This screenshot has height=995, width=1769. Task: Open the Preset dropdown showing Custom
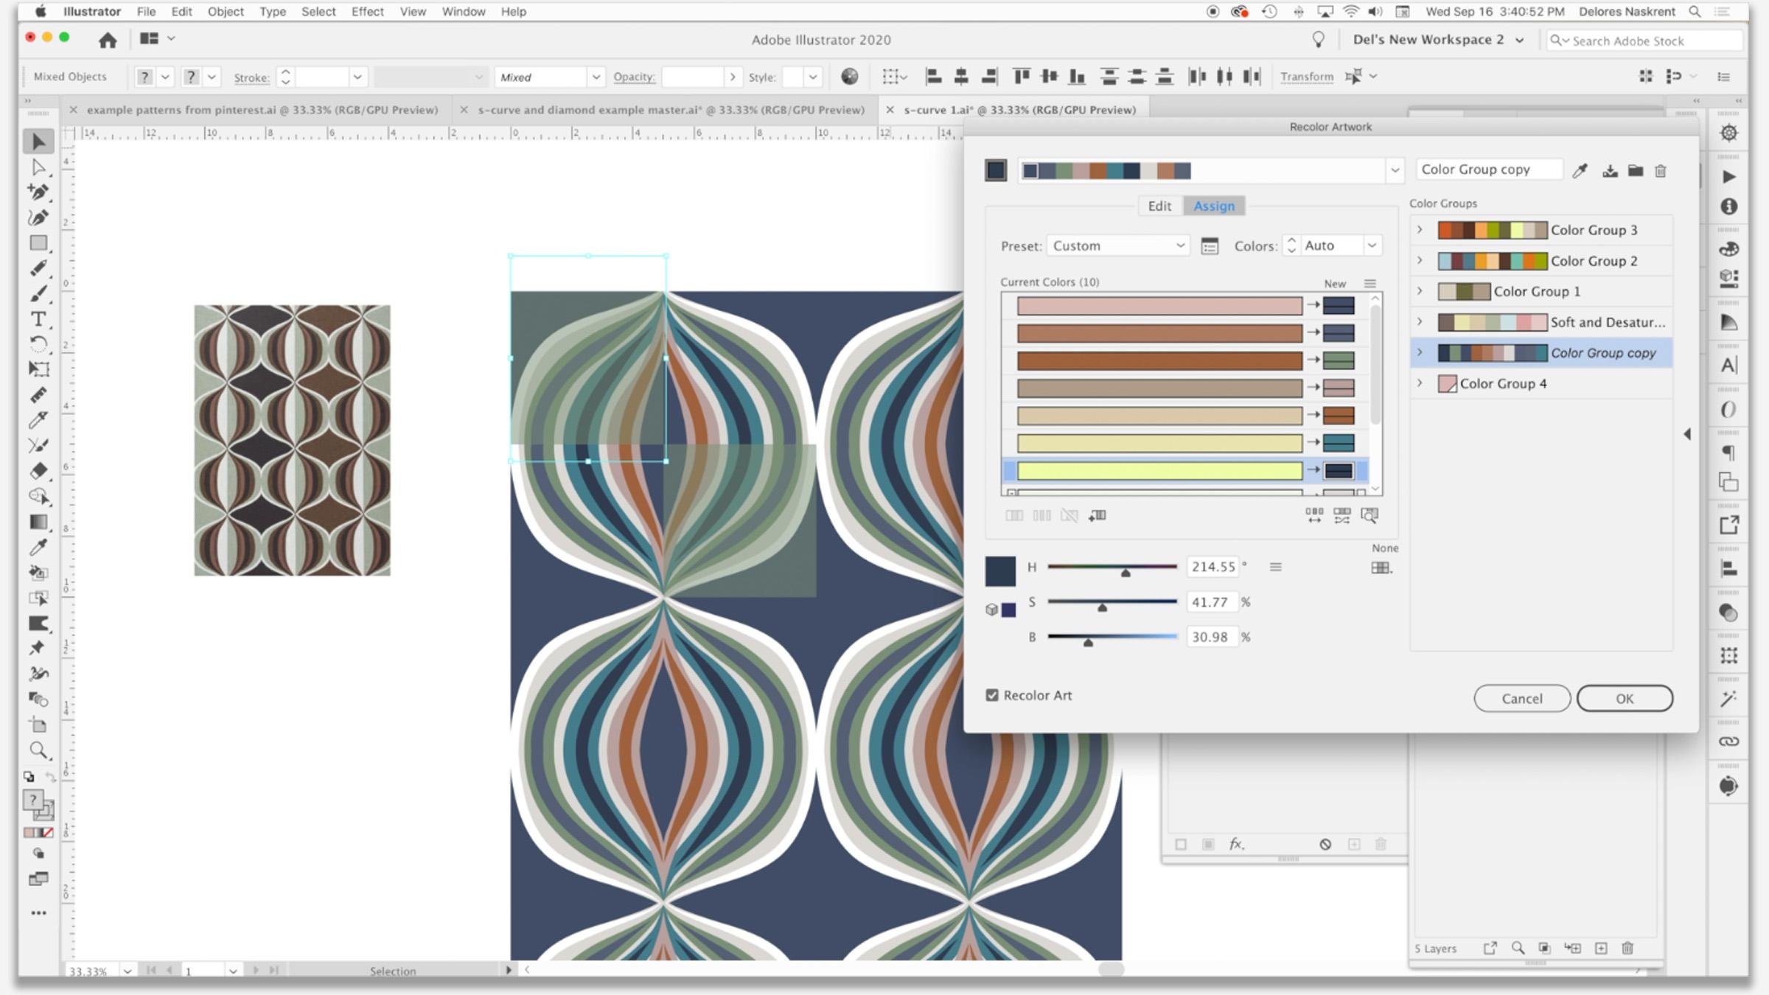1117,245
